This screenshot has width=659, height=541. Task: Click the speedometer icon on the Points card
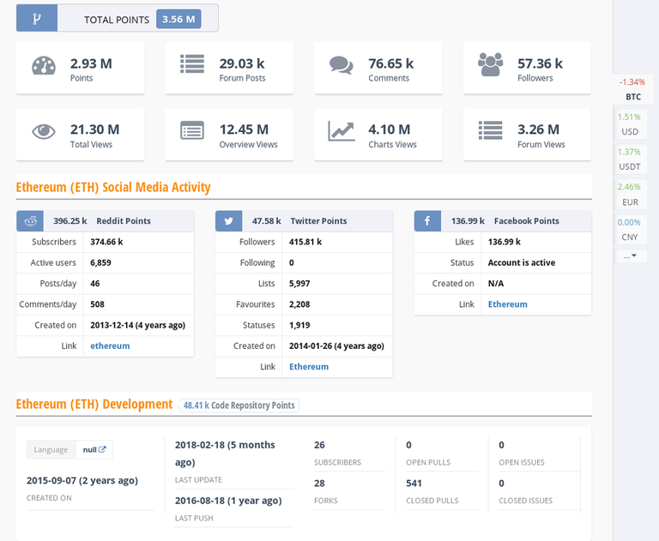point(44,66)
